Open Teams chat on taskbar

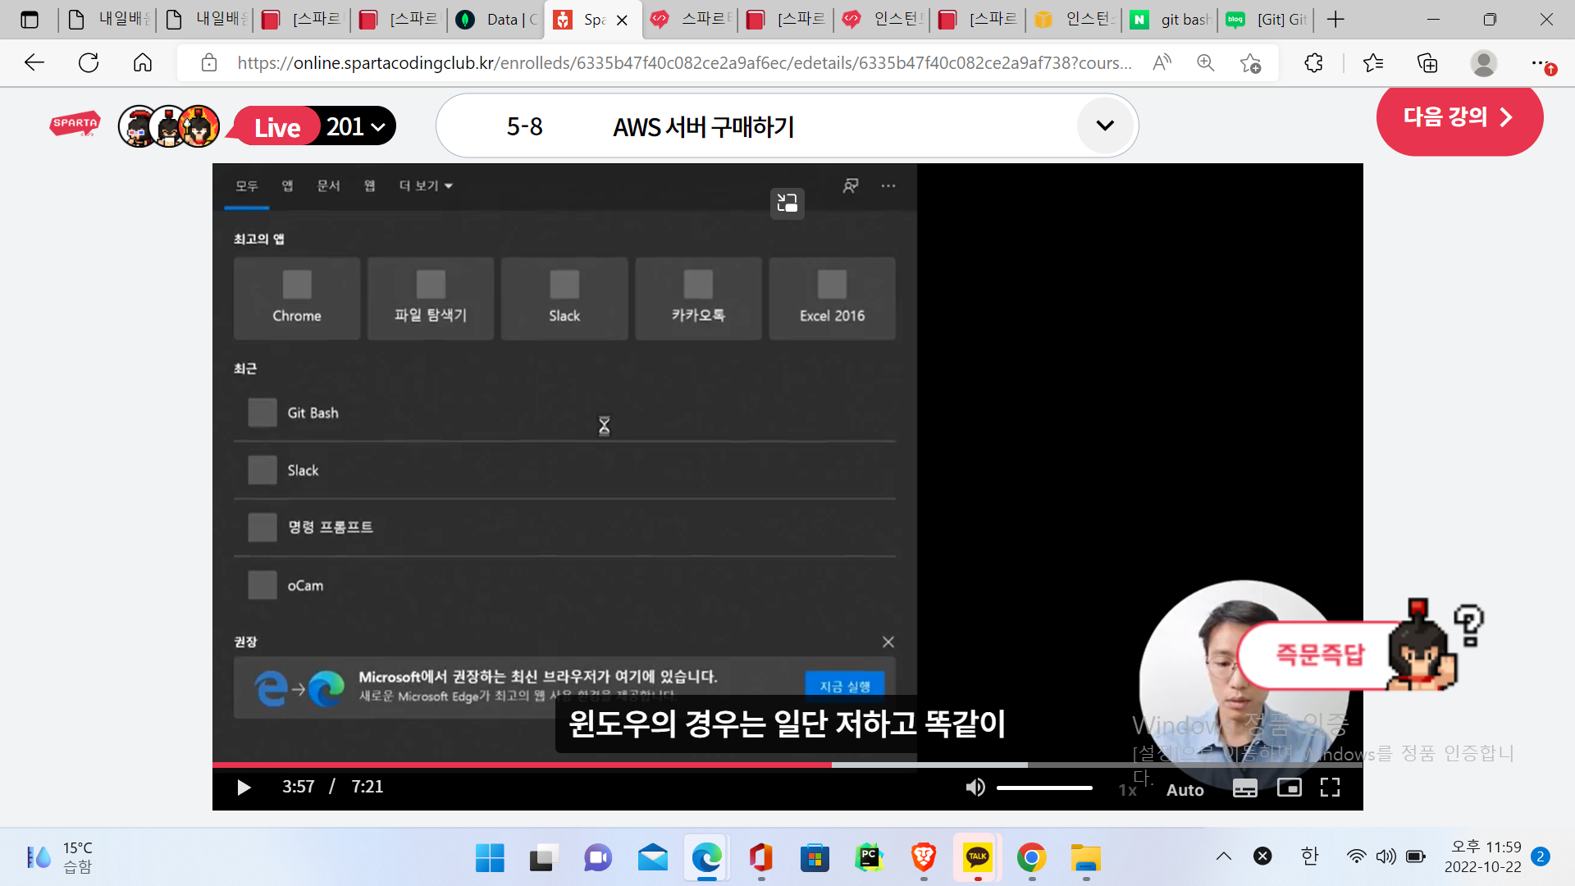598,858
